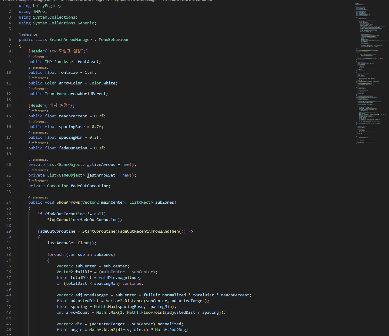The width and height of the screenshot is (389, 336).
Task: Click 'TMPro' in line 2
Action: [x=39, y=12]
